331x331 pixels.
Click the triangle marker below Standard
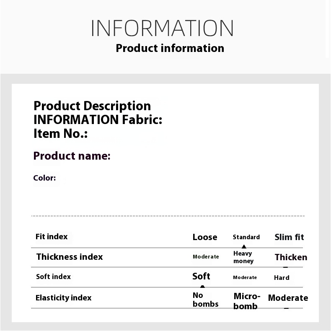[x=244, y=247]
